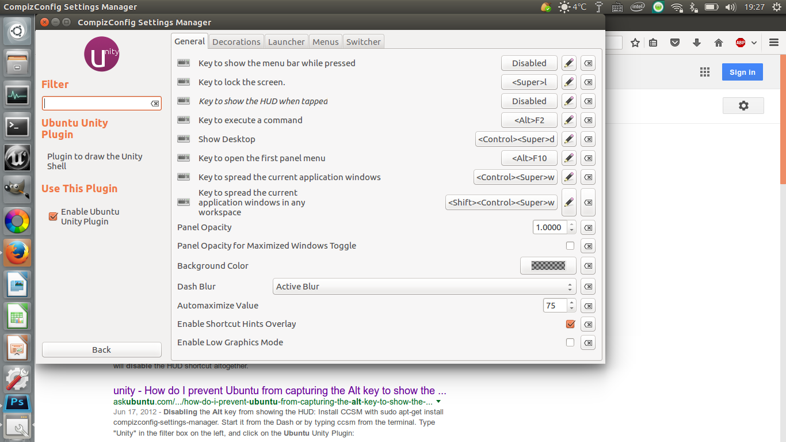Switch to the Menus tab
Image resolution: width=786 pixels, height=442 pixels.
coord(326,41)
